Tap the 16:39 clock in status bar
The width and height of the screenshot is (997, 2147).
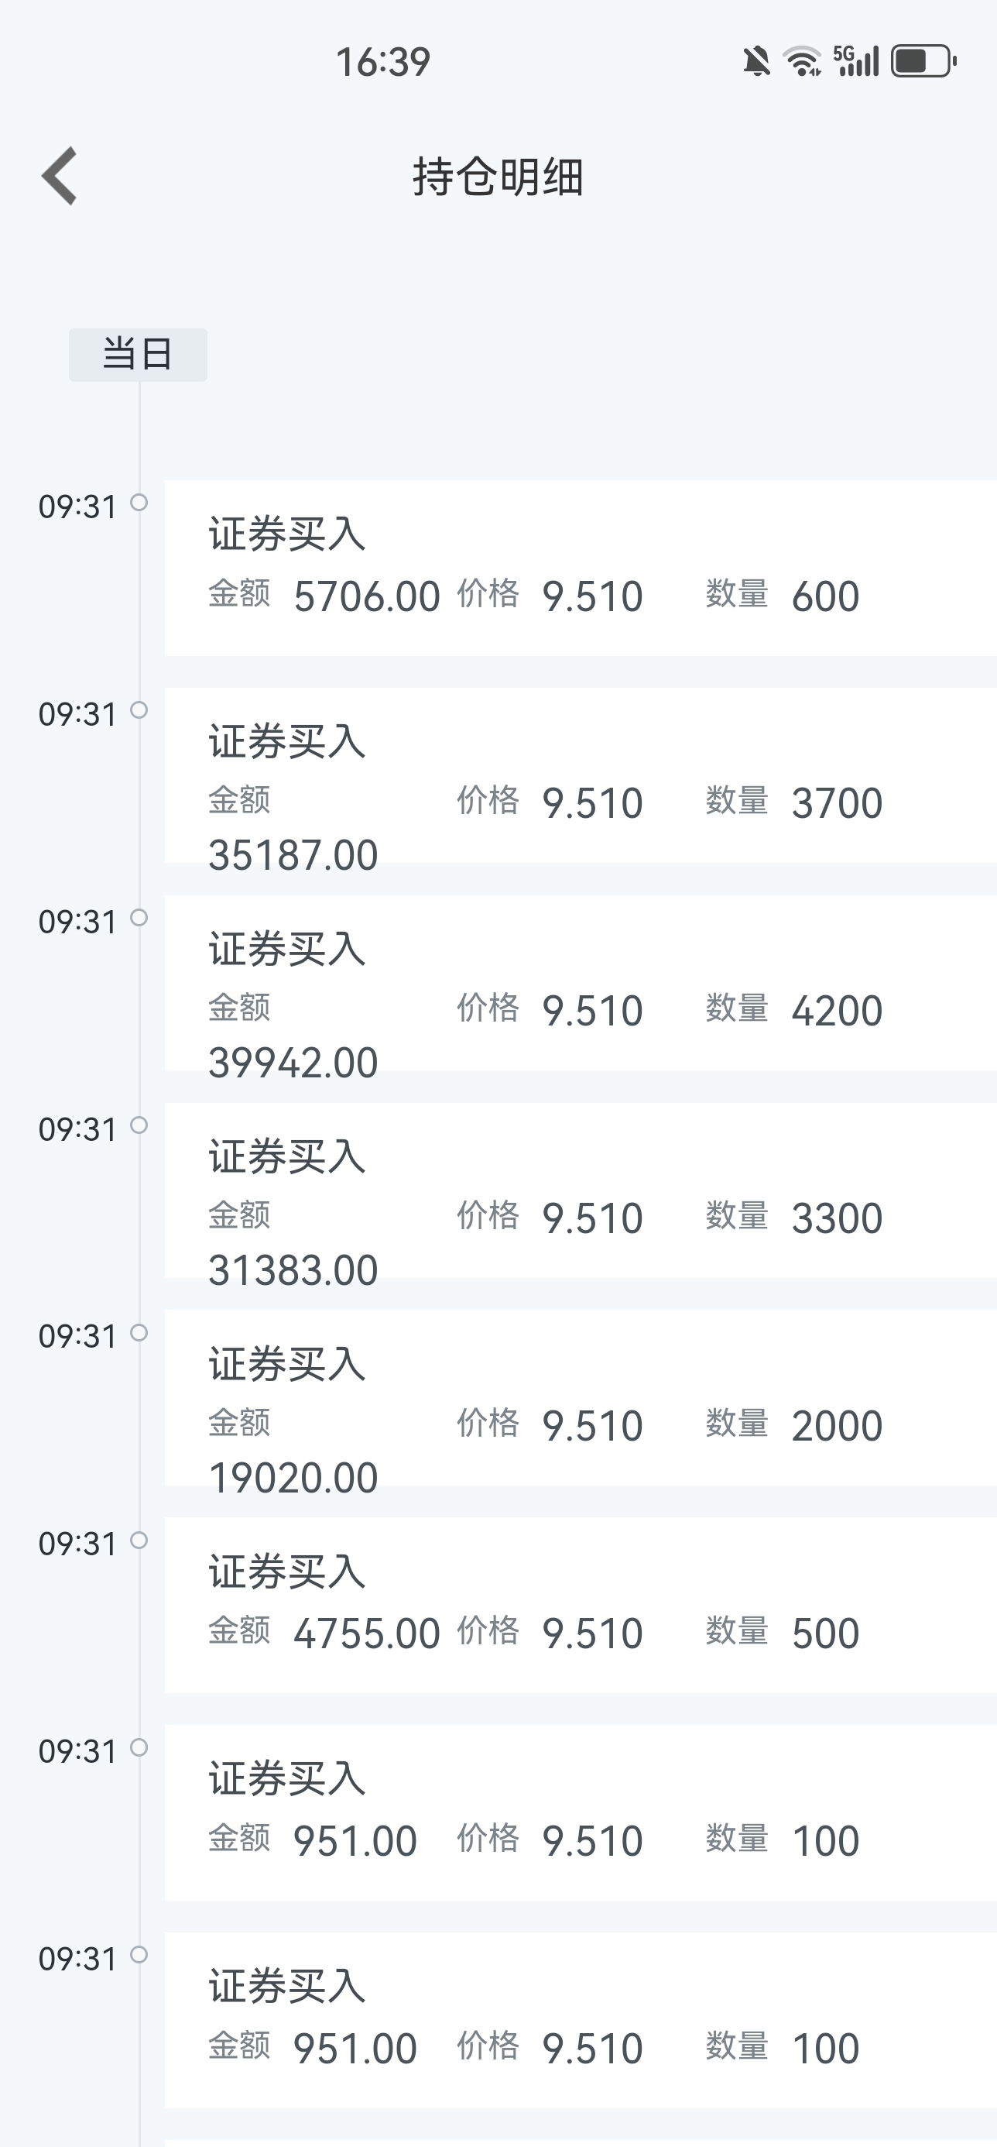point(383,63)
